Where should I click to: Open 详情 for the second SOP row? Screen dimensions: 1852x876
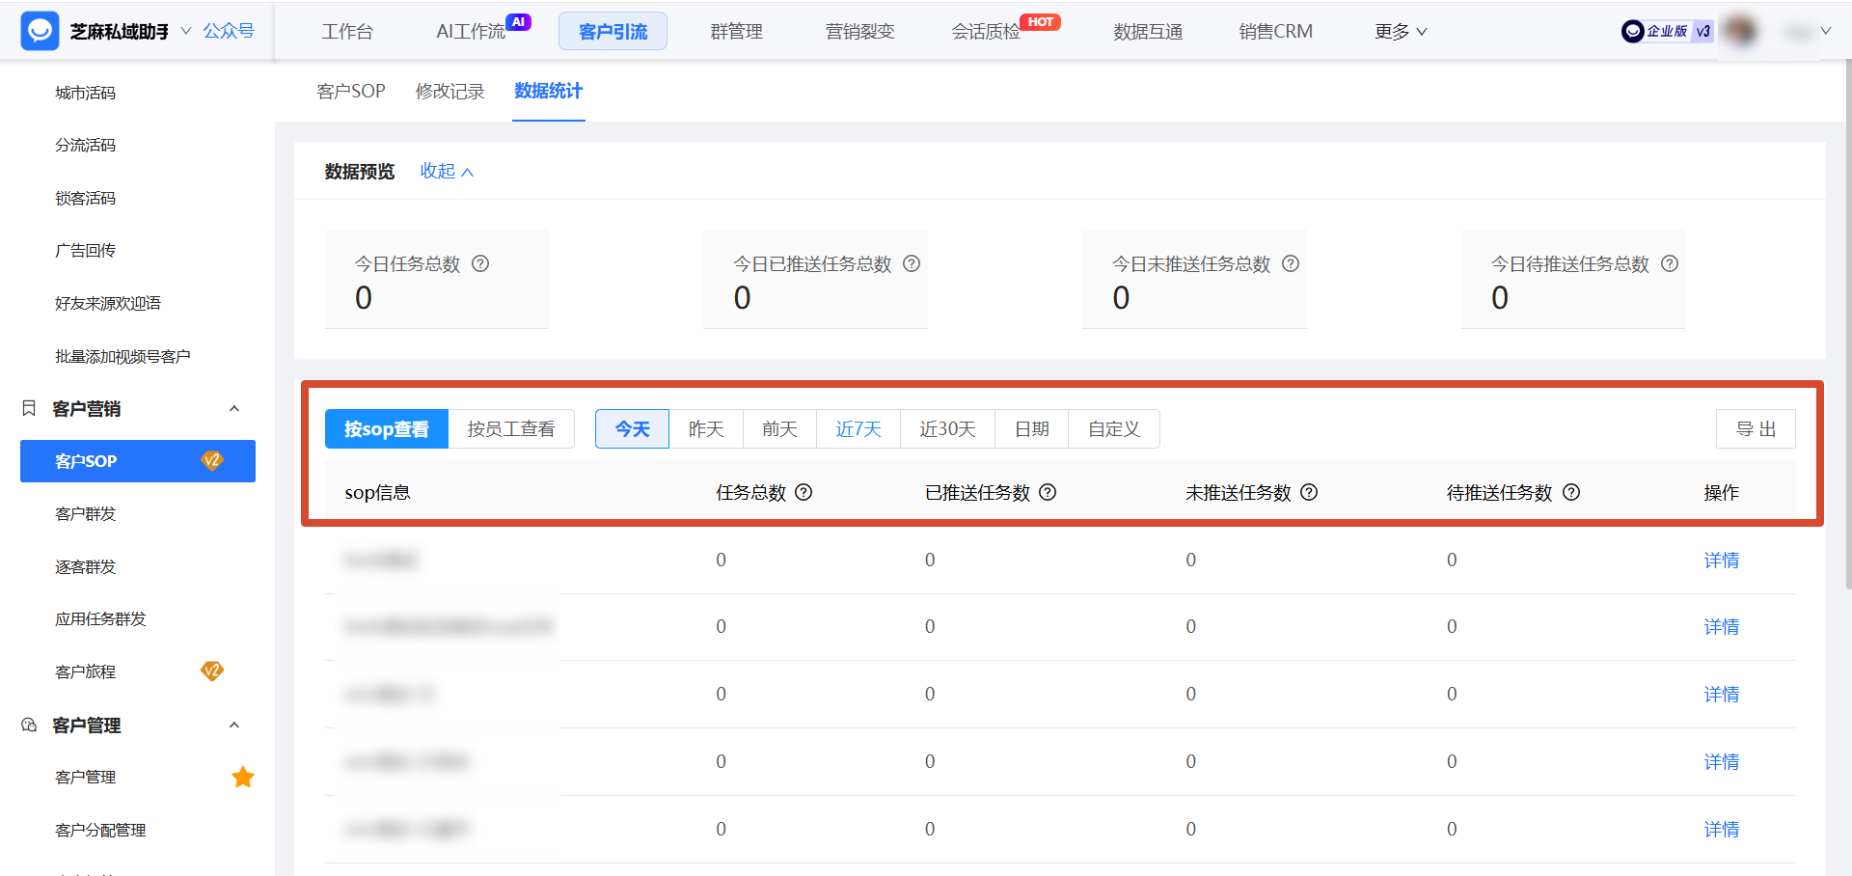[1722, 627]
